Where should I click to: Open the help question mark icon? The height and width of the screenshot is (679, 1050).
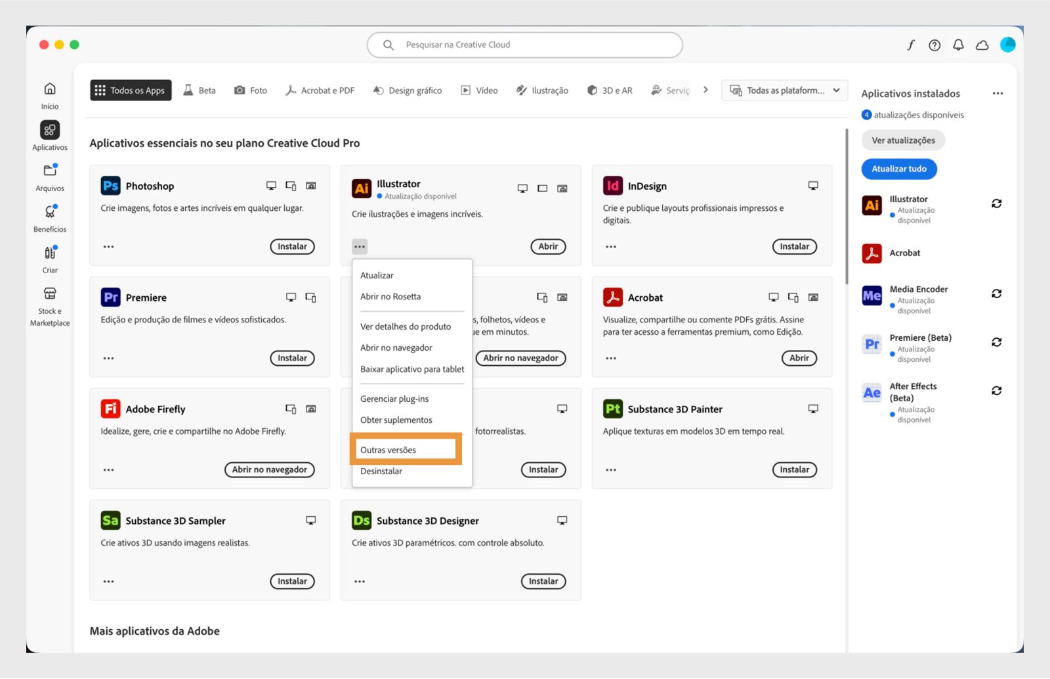click(x=934, y=45)
